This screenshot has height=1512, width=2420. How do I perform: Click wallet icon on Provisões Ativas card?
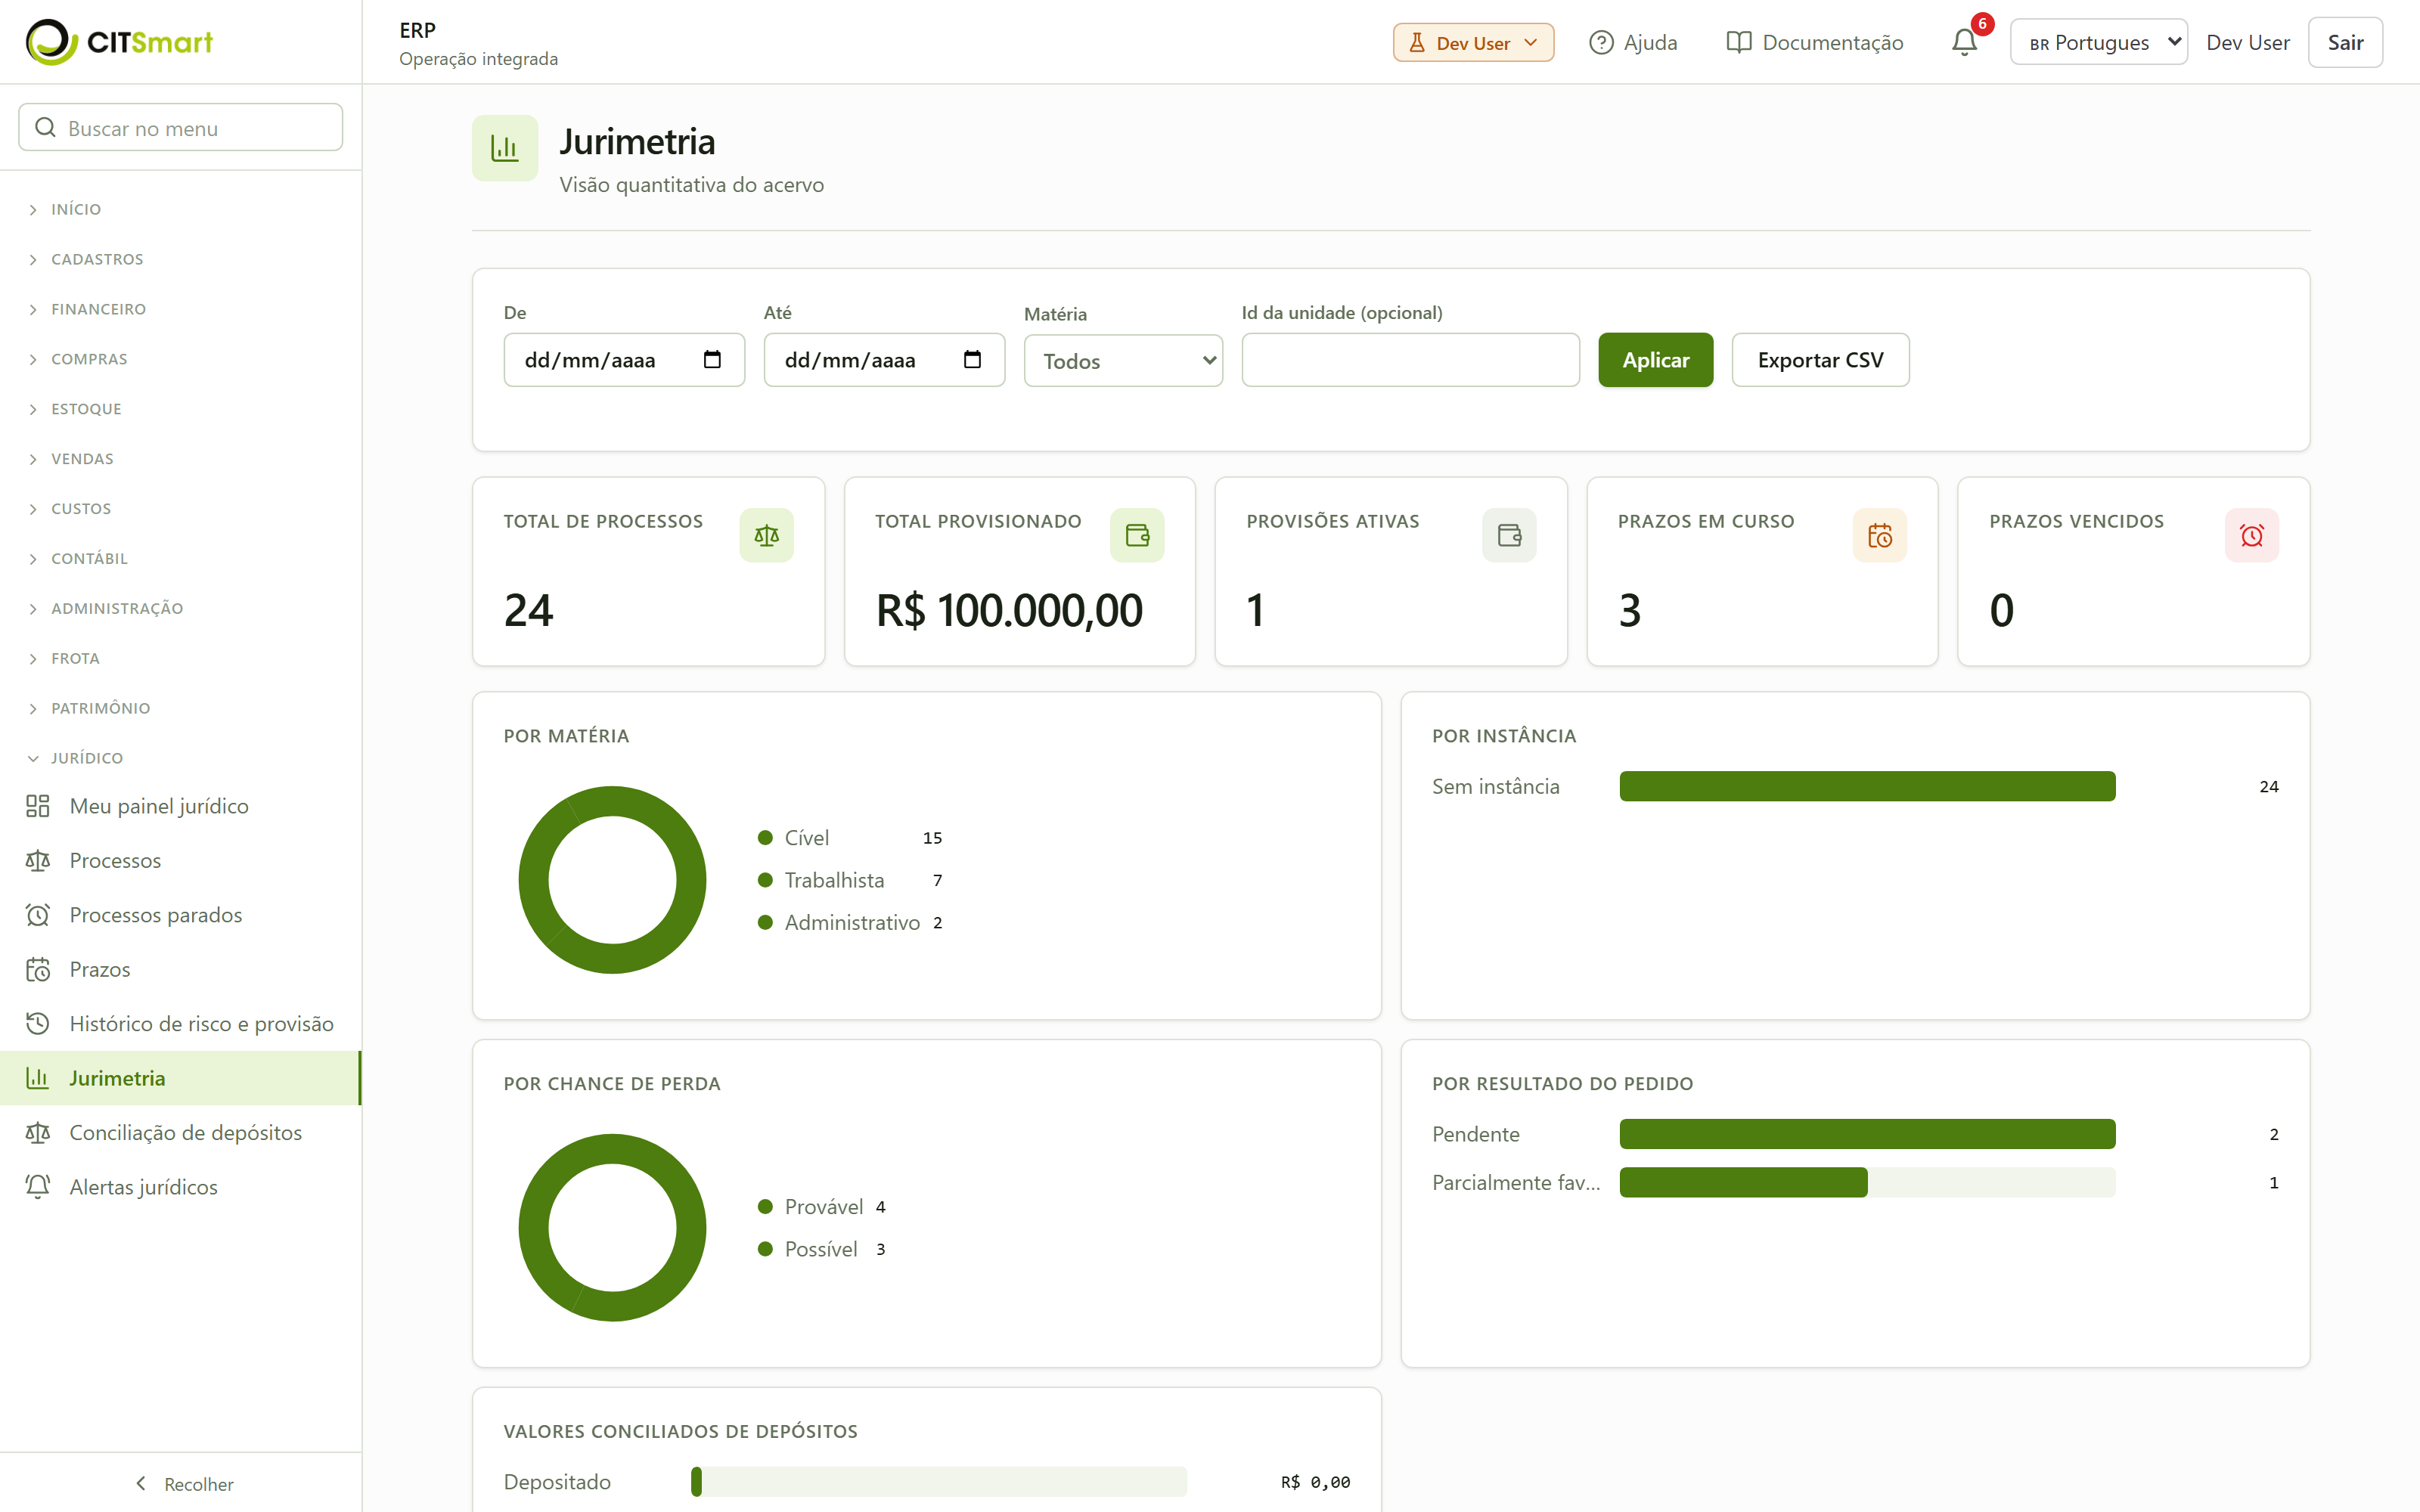pos(1509,535)
